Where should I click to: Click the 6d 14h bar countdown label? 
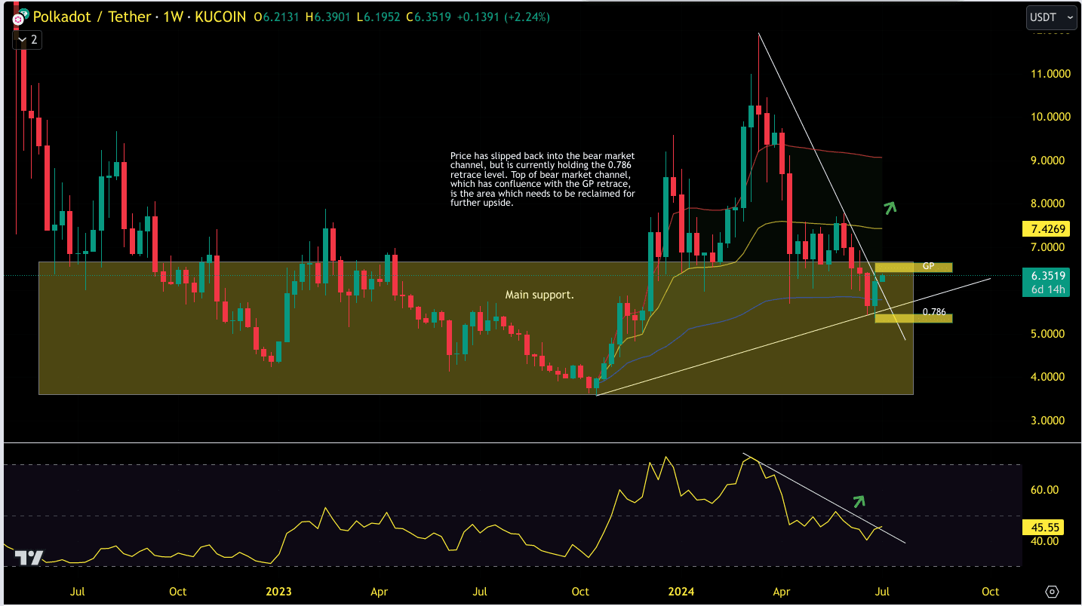(1044, 289)
